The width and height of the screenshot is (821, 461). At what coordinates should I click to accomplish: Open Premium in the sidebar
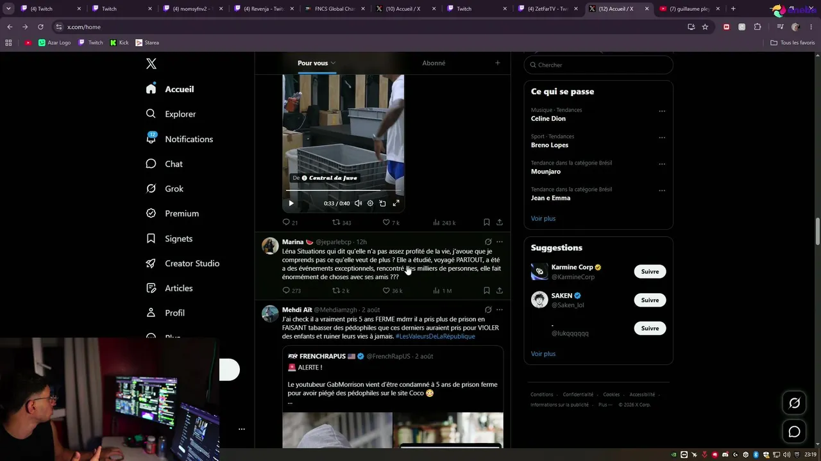click(172, 213)
